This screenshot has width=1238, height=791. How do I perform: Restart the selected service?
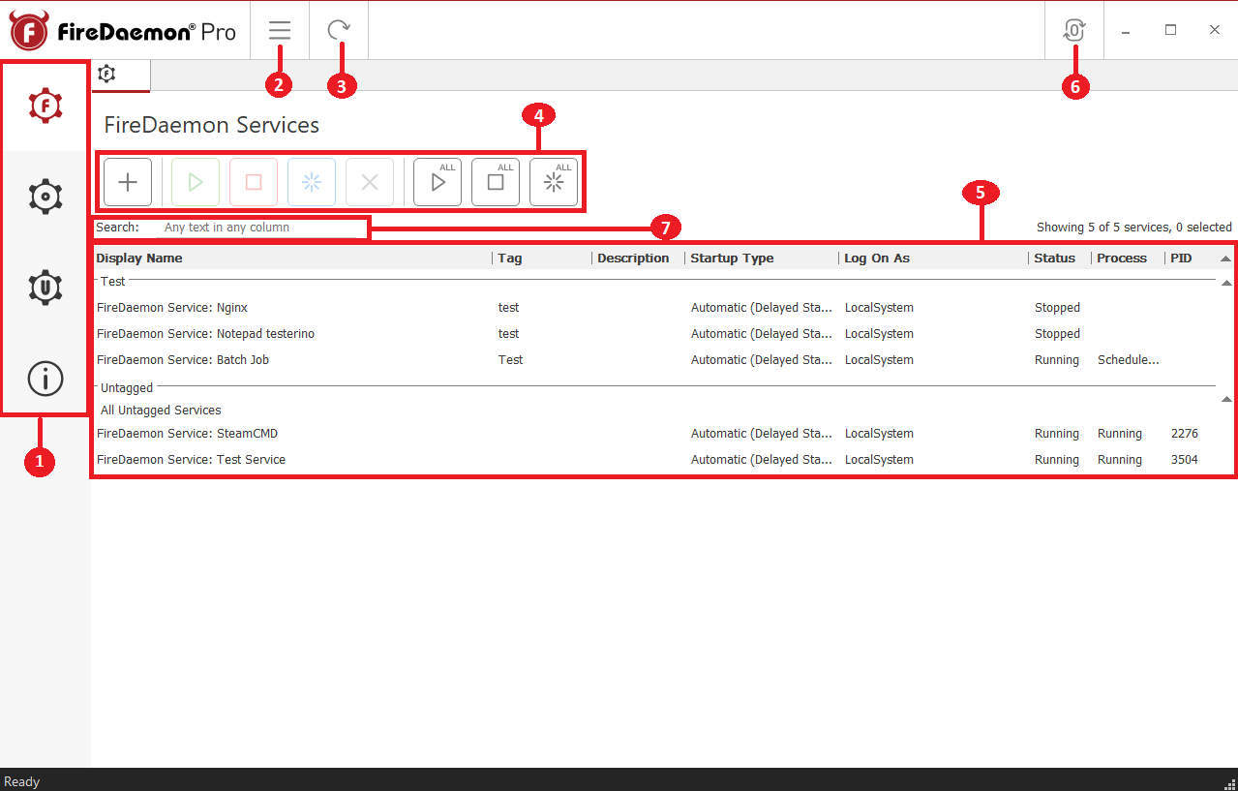pos(312,182)
